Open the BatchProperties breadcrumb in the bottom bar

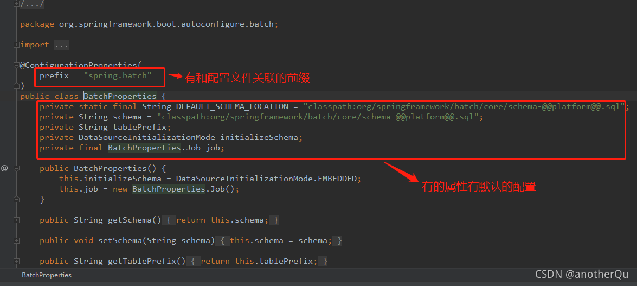[x=47, y=275]
